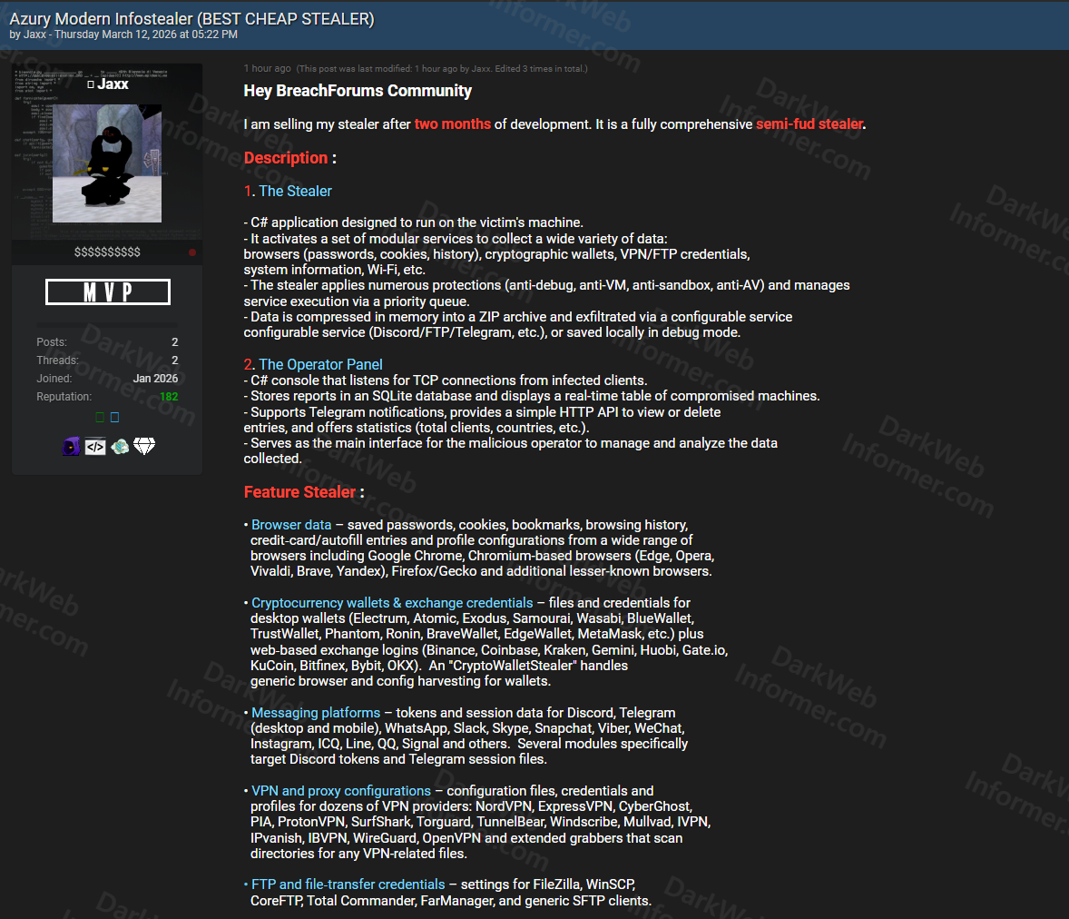Click the thread title in the header
The image size is (1069, 919).
point(191,18)
